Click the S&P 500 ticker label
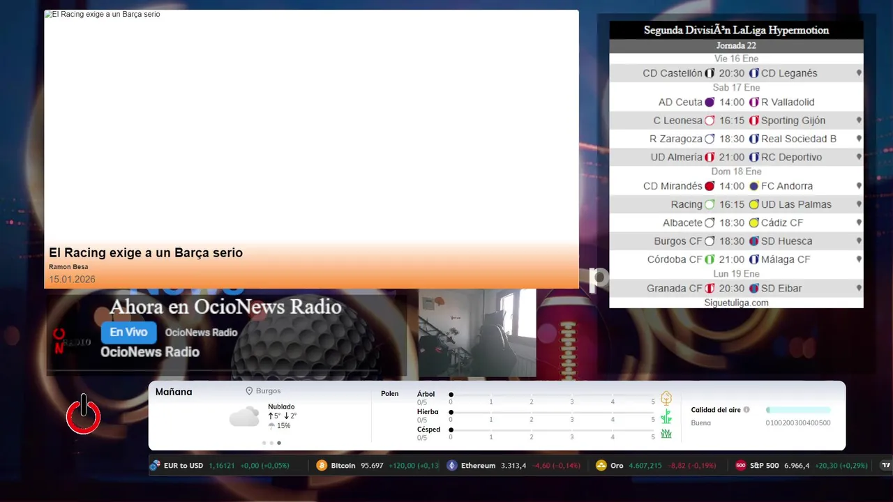Viewport: 893px width, 502px height. pos(764,466)
